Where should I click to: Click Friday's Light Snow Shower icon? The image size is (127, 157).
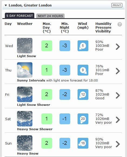25,94
